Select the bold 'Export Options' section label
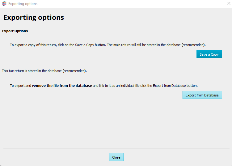Screen dimensions: 232x166 tap(15, 31)
